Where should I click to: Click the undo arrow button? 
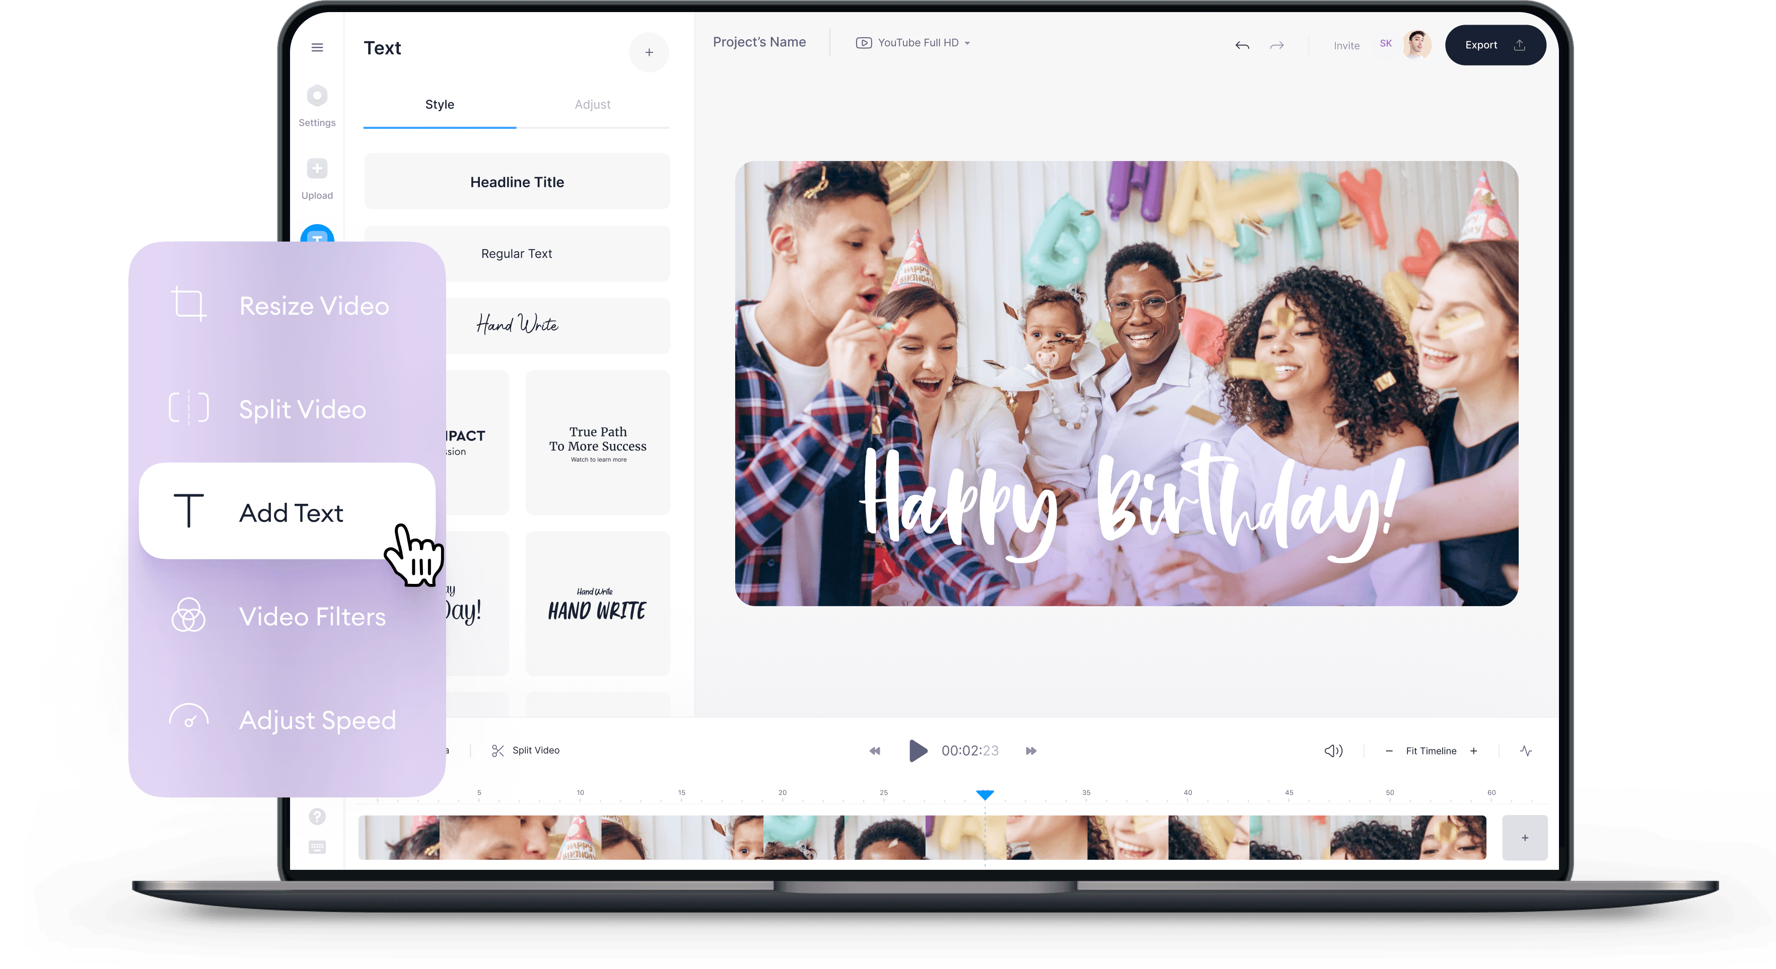[x=1241, y=45]
